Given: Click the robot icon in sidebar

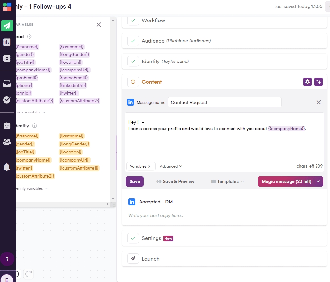Looking at the screenshot, I should [7, 126].
